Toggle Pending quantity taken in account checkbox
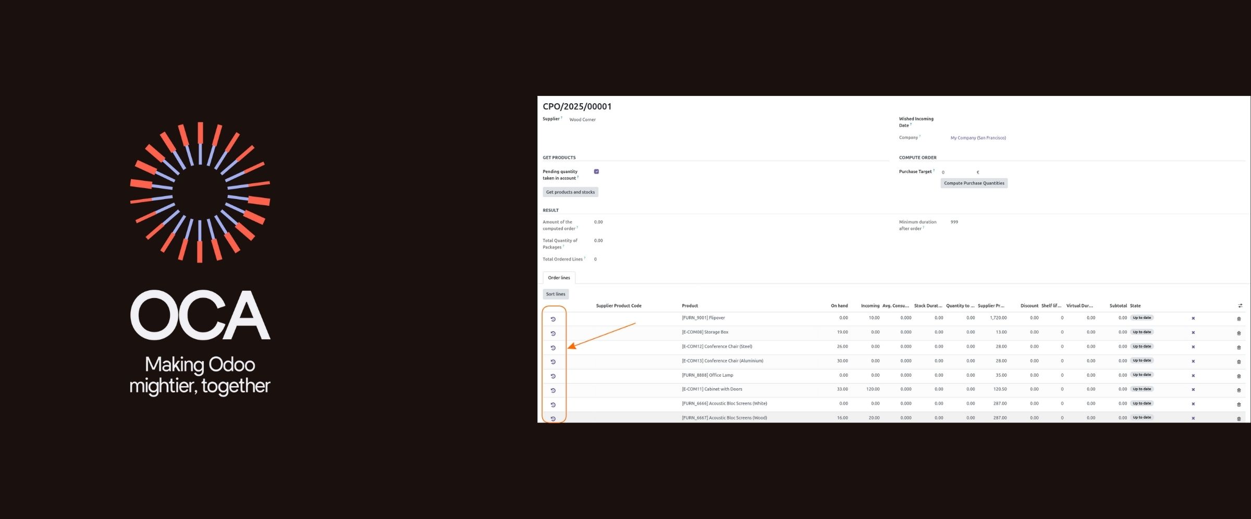This screenshot has width=1251, height=519. [x=596, y=171]
